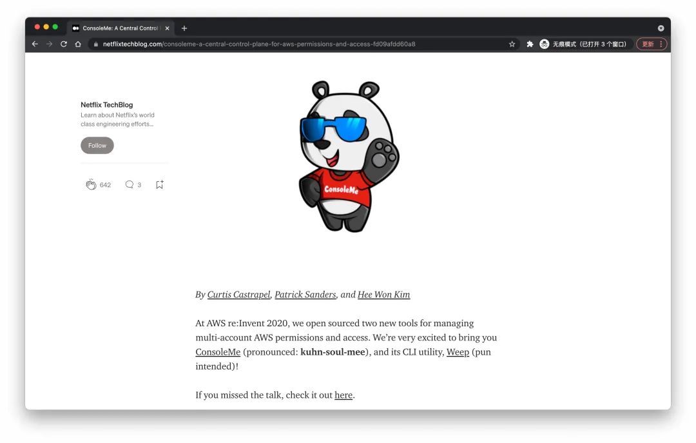Click the "Learn about Netflix's world class engineering" description
Viewport: 696px width, 443px height.
pos(118,119)
